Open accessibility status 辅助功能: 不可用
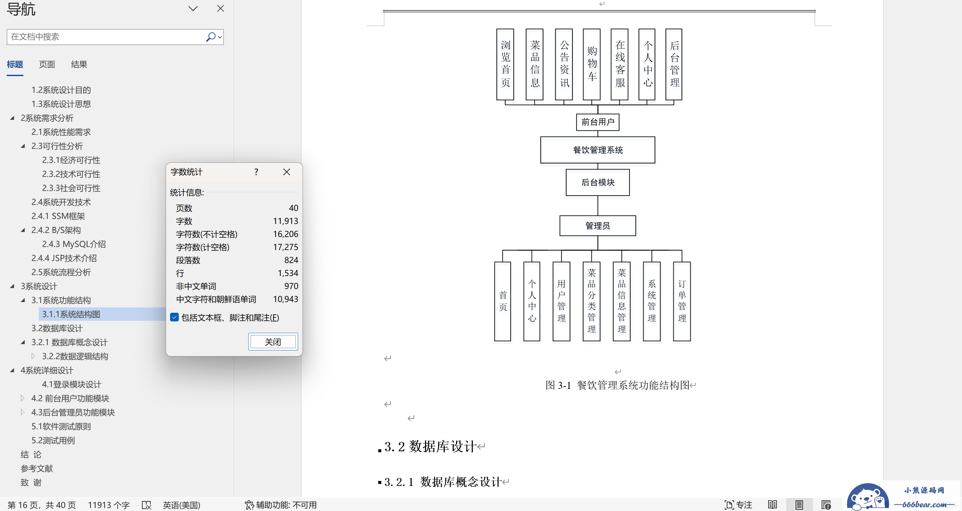 point(280,505)
